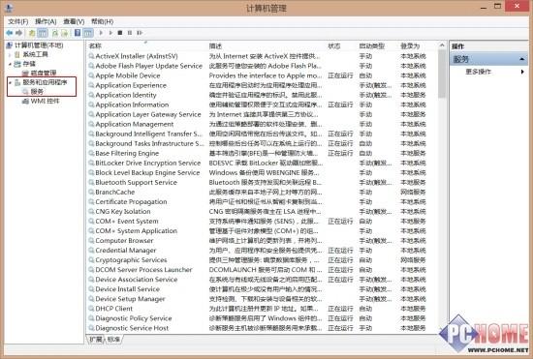Click the gear icon beside ActiveX Installer
Screen dimensions: 533x359
pos(91,56)
